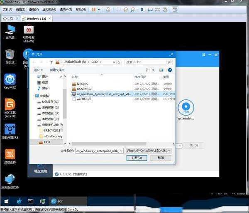Open 查看(V) menu in VMware
249x213 pixels.
(x=34, y=10)
